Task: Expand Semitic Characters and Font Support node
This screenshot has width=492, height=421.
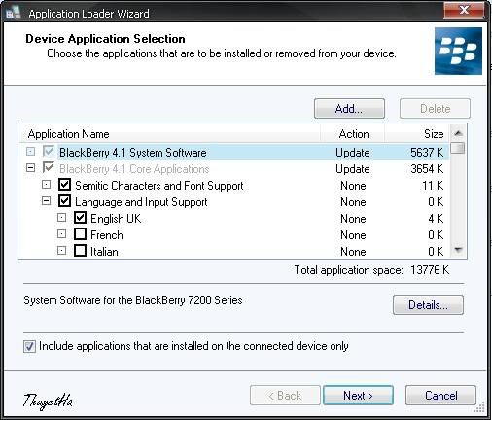Action: 47,185
